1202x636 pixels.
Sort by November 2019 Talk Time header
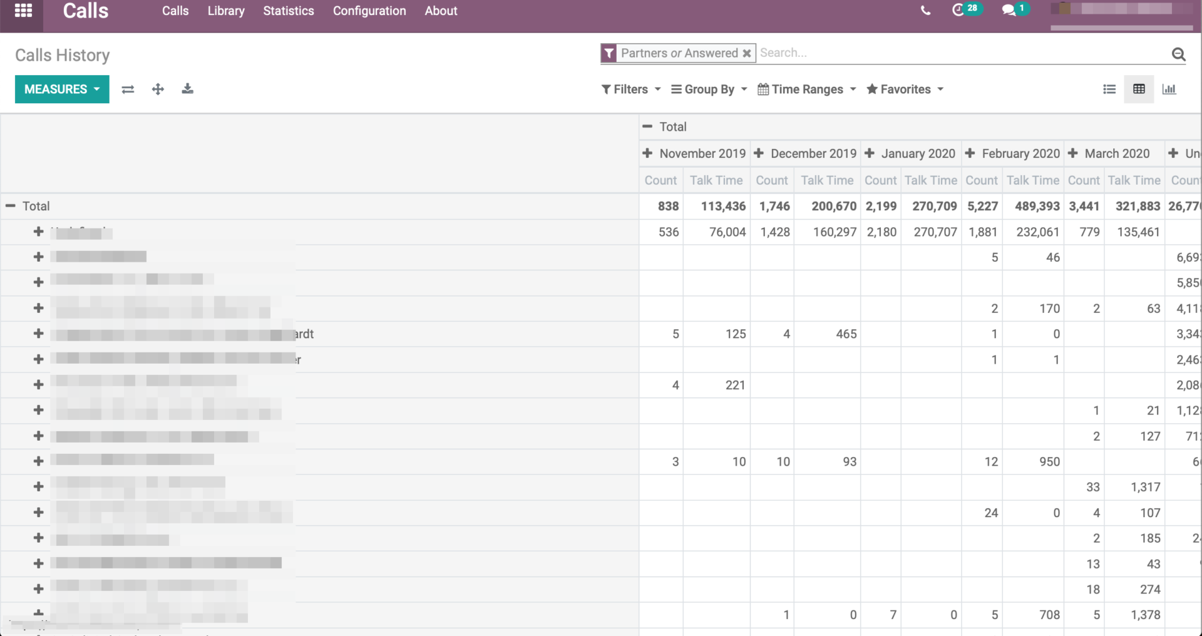[716, 180]
